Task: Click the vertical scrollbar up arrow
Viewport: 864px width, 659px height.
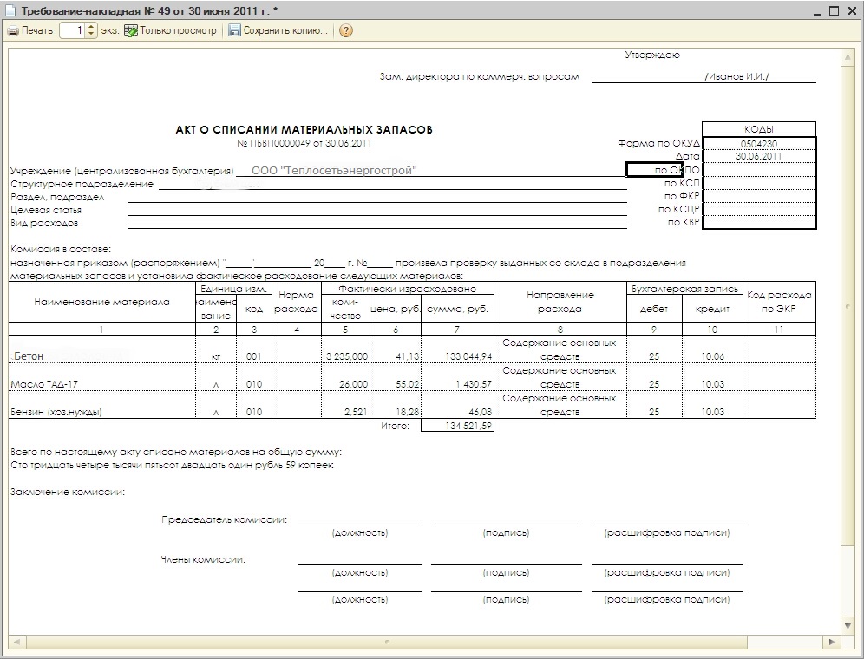Action: click(848, 57)
